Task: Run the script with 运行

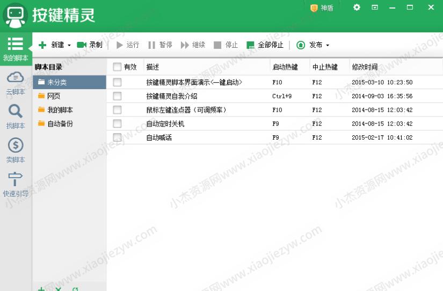Action: tap(128, 45)
